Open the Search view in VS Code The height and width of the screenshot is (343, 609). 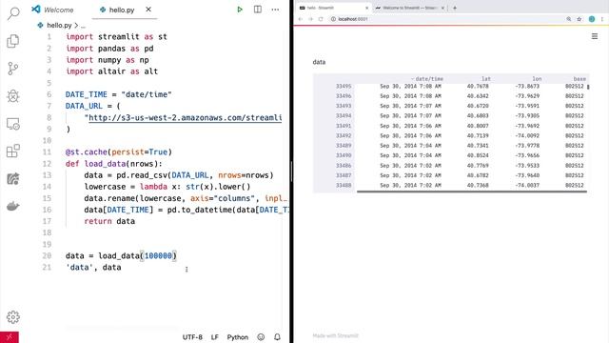tap(13, 13)
